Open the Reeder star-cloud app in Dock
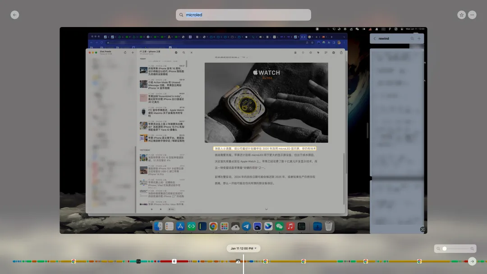Image resolution: width=487 pixels, height=274 pixels. tap(235, 226)
